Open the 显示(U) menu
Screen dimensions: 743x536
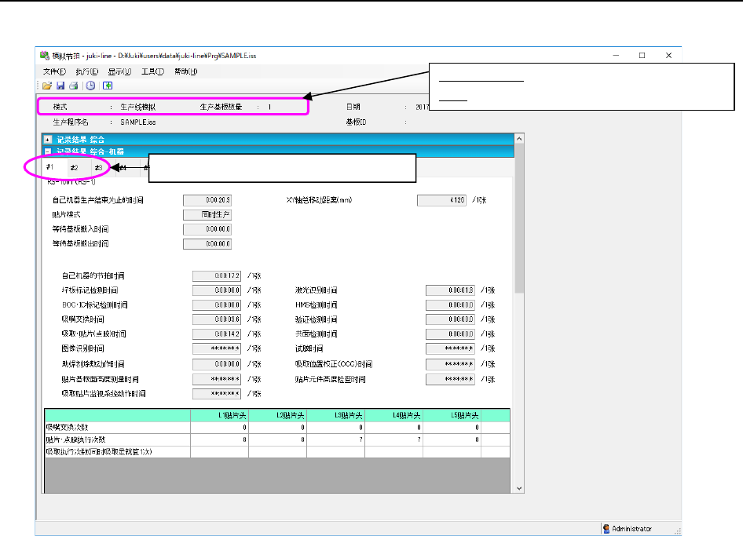click(x=119, y=71)
